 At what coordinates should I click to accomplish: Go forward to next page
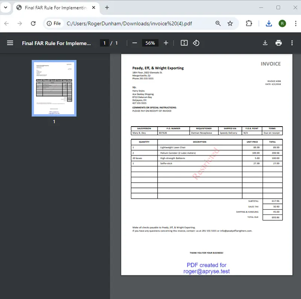click(x=20, y=23)
